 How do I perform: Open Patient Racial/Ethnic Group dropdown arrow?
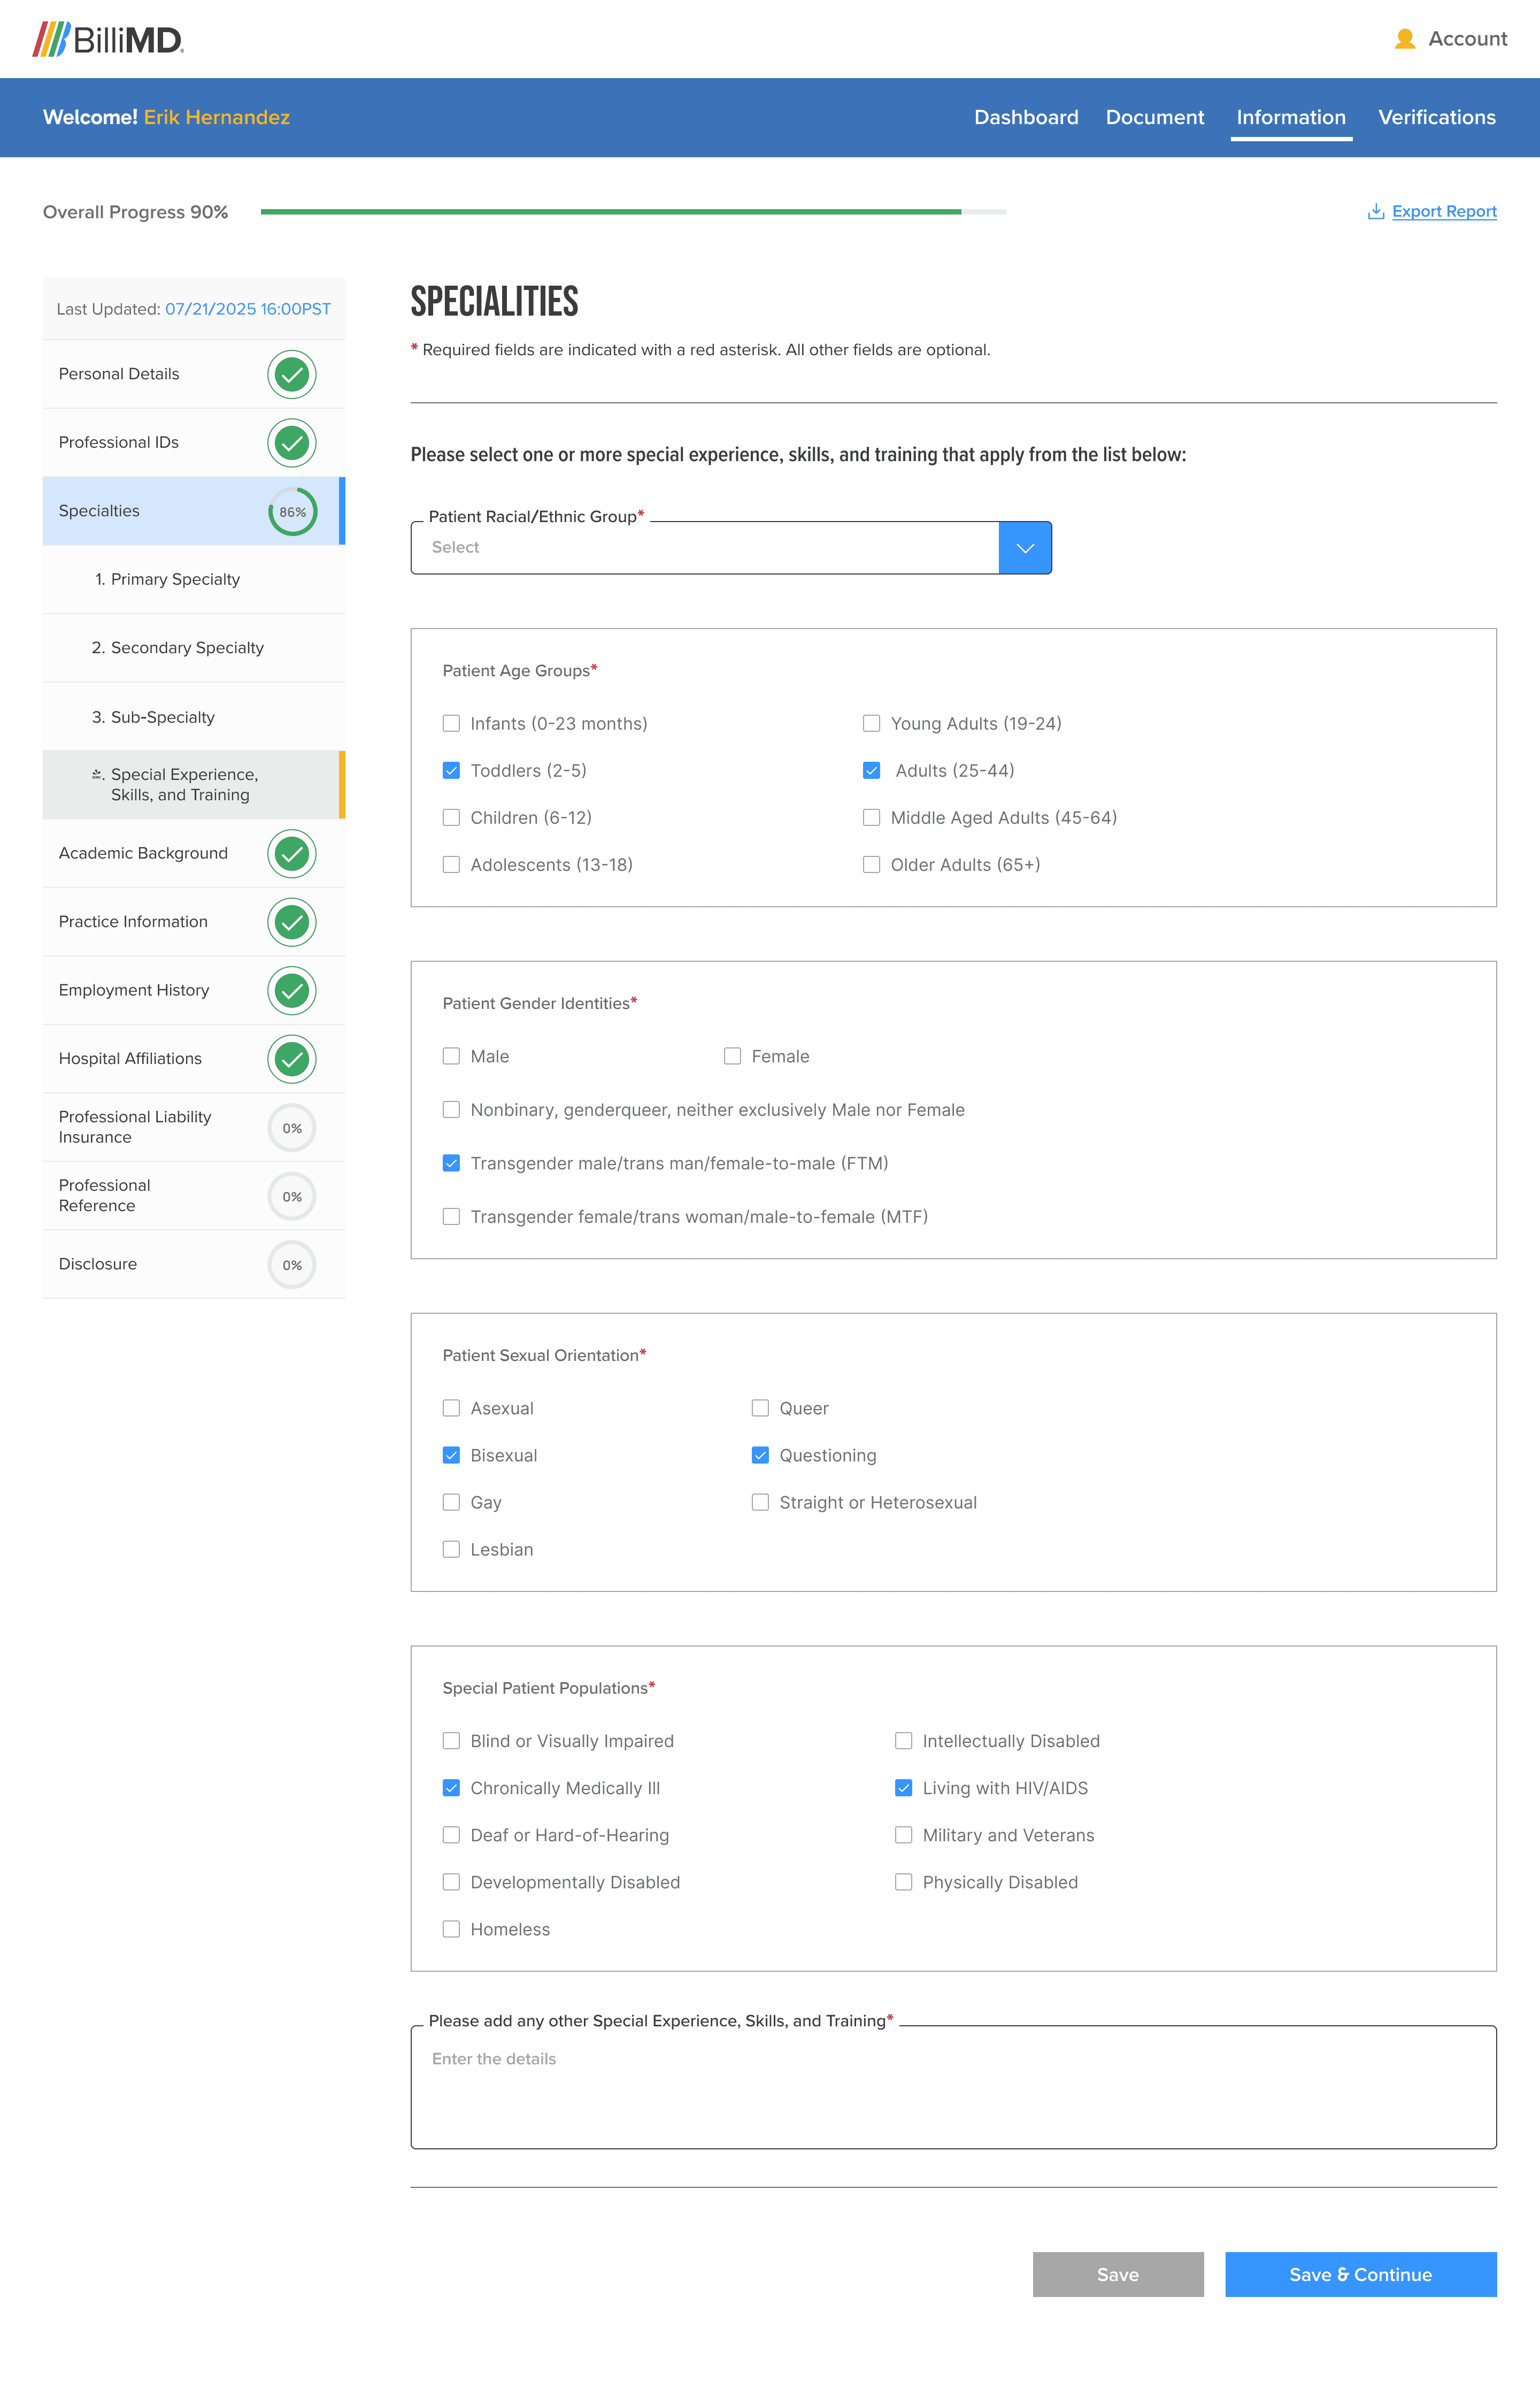click(1024, 547)
